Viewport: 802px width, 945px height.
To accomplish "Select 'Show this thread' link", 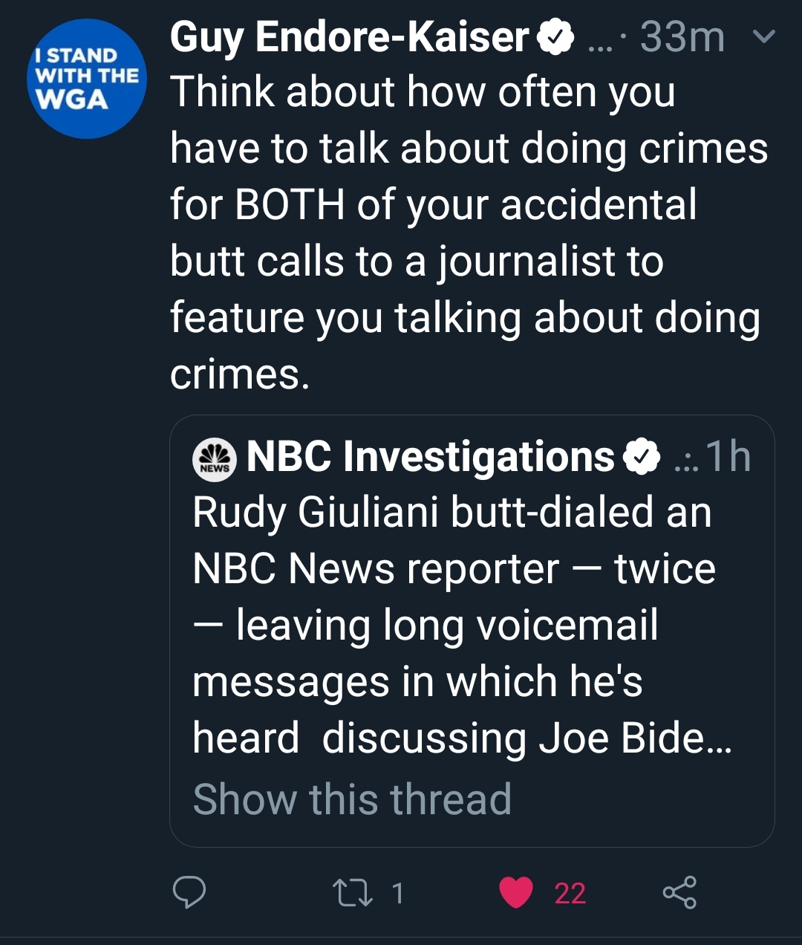I will [352, 799].
